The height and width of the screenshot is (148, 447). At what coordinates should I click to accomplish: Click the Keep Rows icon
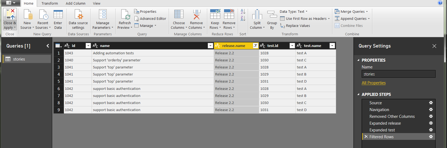(x=215, y=15)
